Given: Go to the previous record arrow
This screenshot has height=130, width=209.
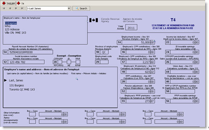Looking at the screenshot, I should point(10,8).
